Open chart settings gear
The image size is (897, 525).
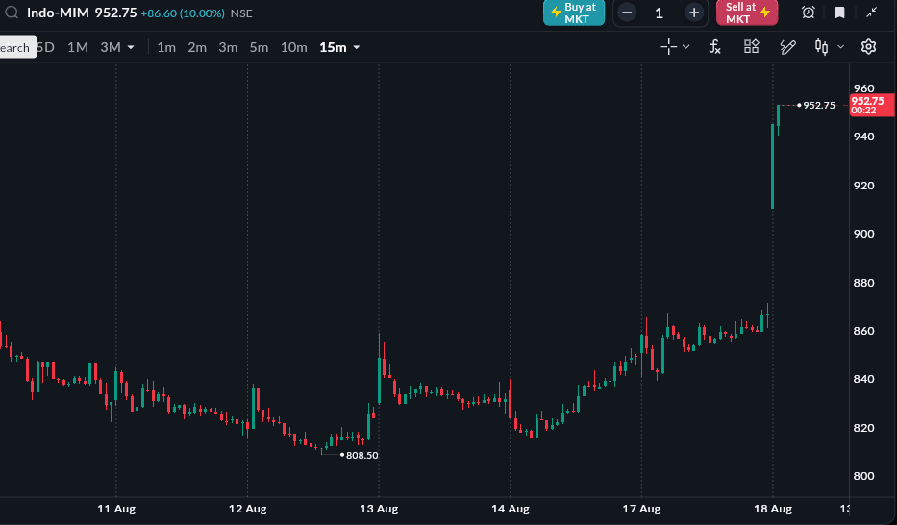point(868,47)
